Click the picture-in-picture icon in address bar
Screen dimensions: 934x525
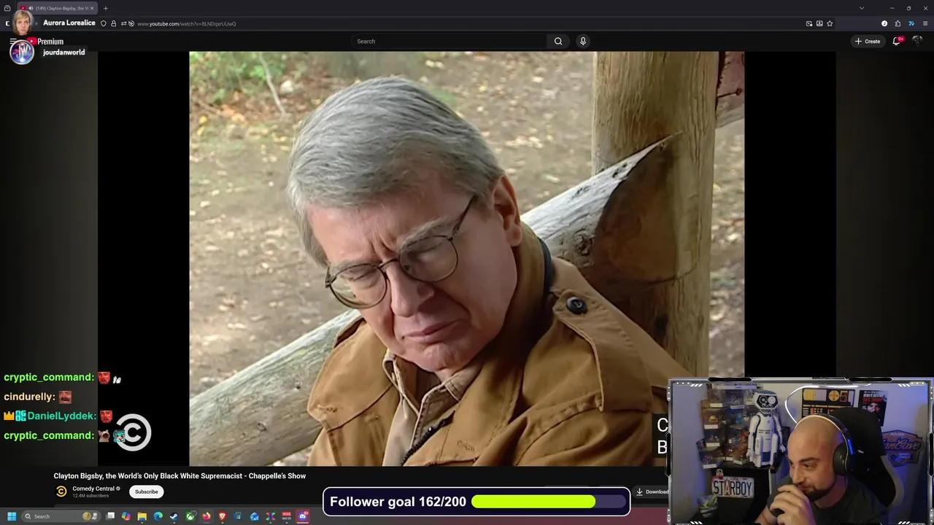click(x=809, y=23)
